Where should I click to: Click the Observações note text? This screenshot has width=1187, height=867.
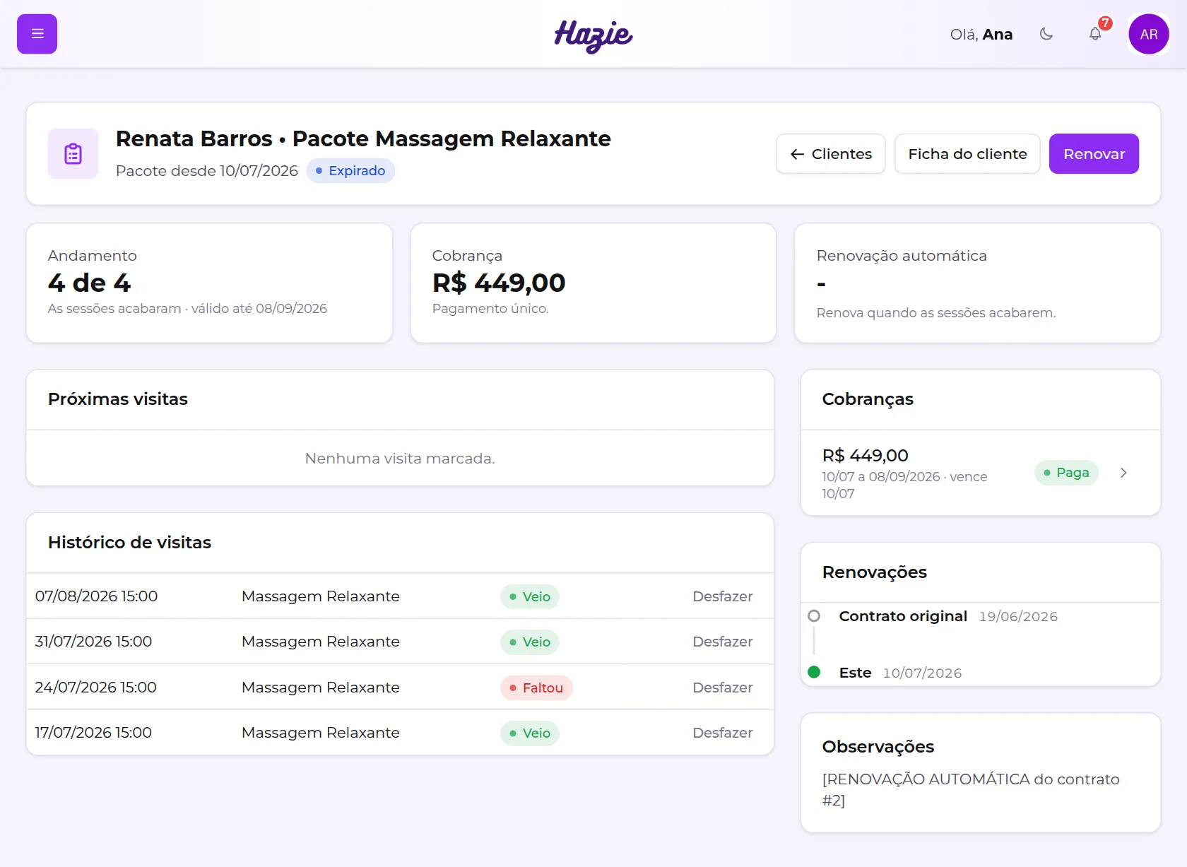click(971, 789)
